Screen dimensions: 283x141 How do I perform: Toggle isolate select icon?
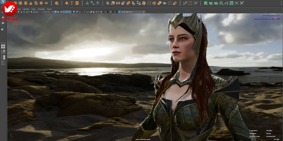87,12
